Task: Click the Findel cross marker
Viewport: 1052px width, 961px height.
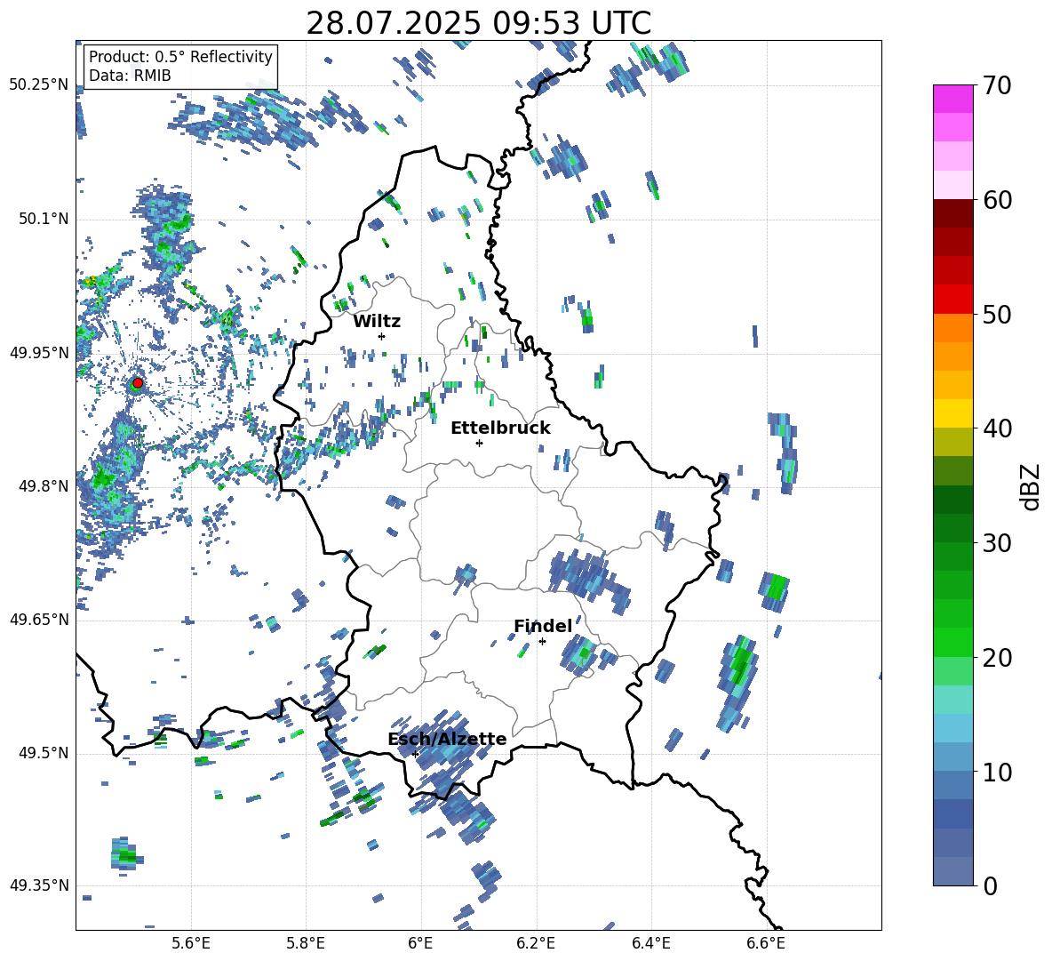Action: click(x=542, y=642)
